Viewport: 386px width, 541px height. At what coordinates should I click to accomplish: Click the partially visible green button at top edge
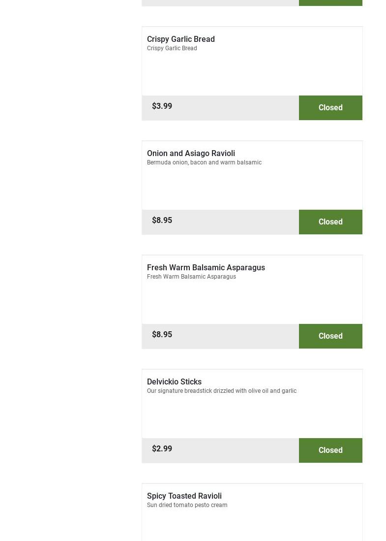(330, 2)
